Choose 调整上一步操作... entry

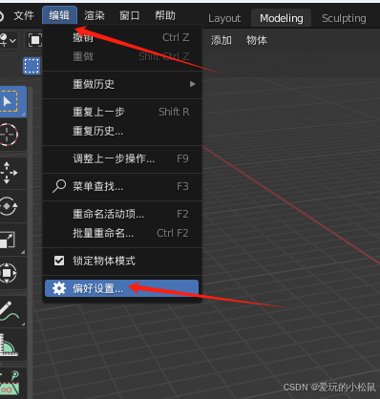point(122,158)
